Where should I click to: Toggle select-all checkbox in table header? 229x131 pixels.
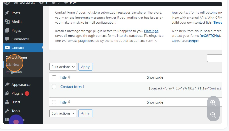pos(54,77)
